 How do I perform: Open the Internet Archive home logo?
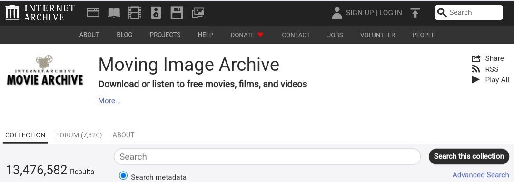[40, 13]
